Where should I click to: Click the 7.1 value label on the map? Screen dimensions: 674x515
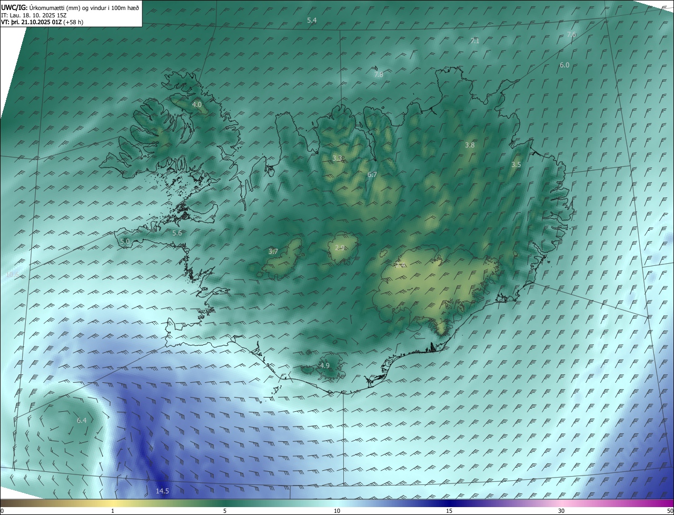(474, 41)
